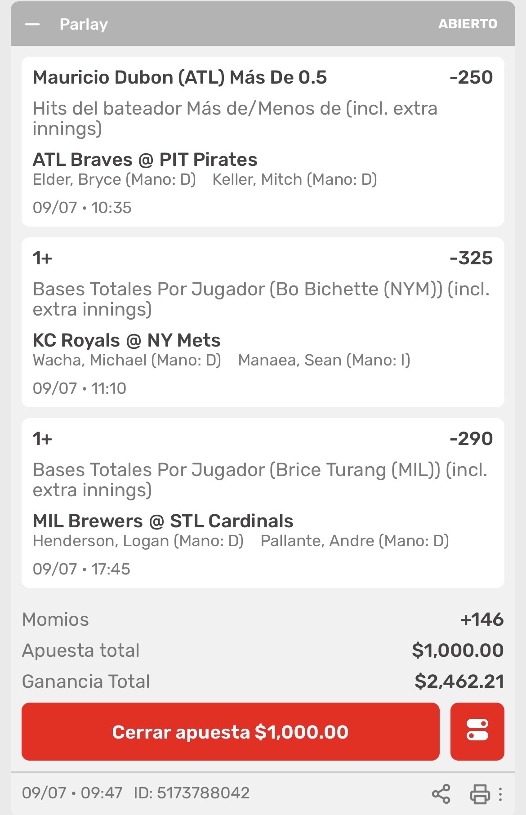Click the Parlay header title
The height and width of the screenshot is (815, 526).
(84, 24)
